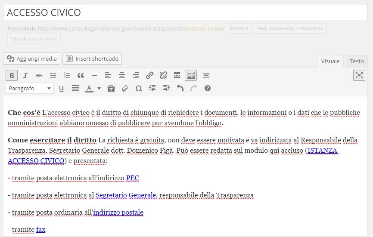
Task: Click the fax link
Action: (x=40, y=230)
